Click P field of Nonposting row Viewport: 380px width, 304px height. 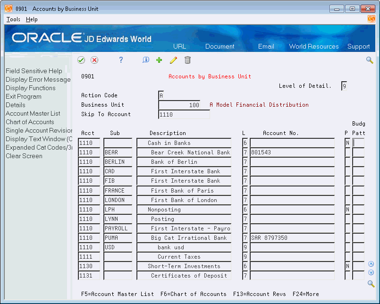(347, 210)
